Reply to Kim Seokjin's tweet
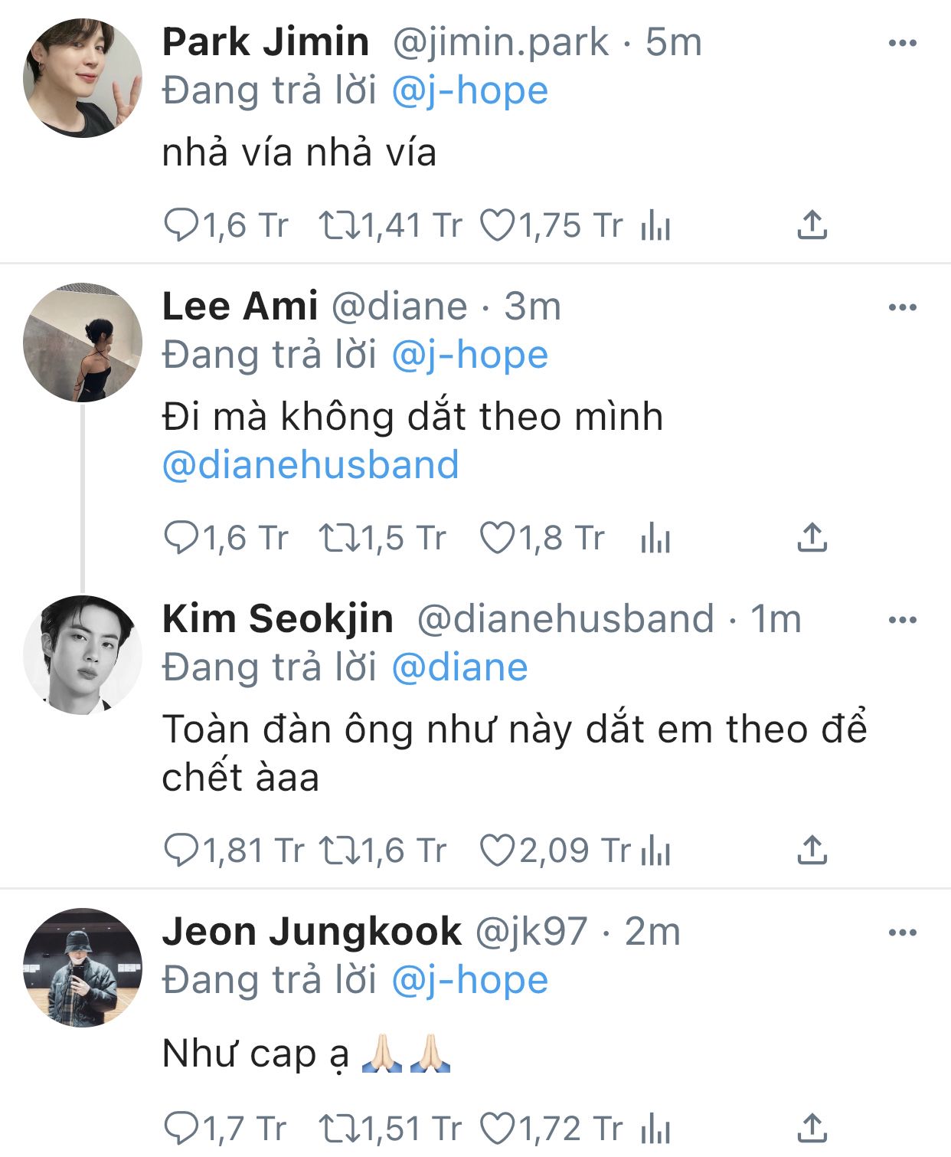Screen dimensions: 951x1157 [x=181, y=851]
